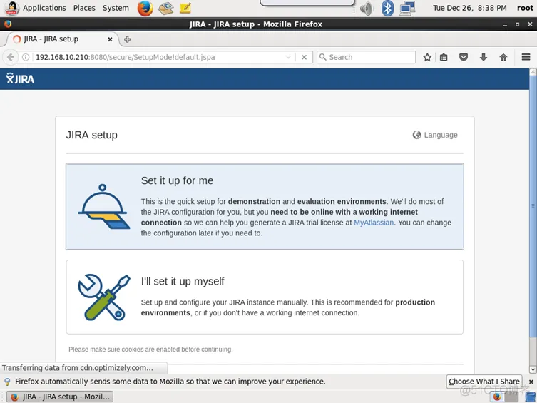Click the JIRA logo in header
This screenshot has width=537, height=403.
click(x=20, y=78)
